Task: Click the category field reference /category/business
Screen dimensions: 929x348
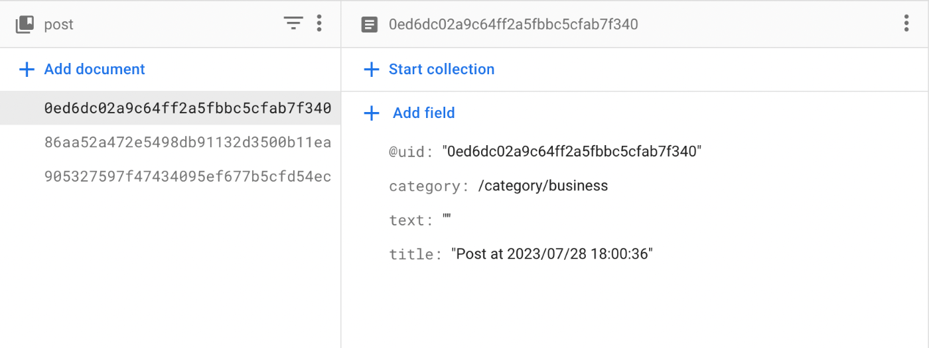Action: tap(543, 186)
